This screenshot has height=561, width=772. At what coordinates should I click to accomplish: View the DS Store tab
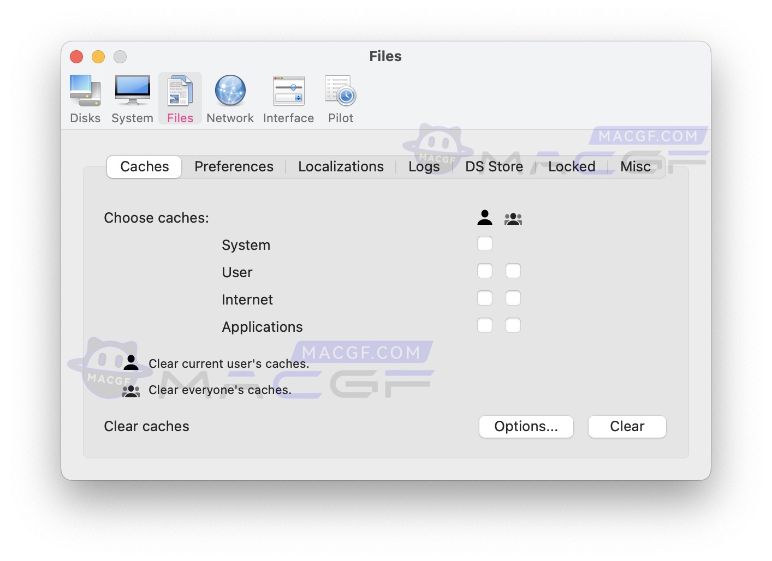click(493, 166)
